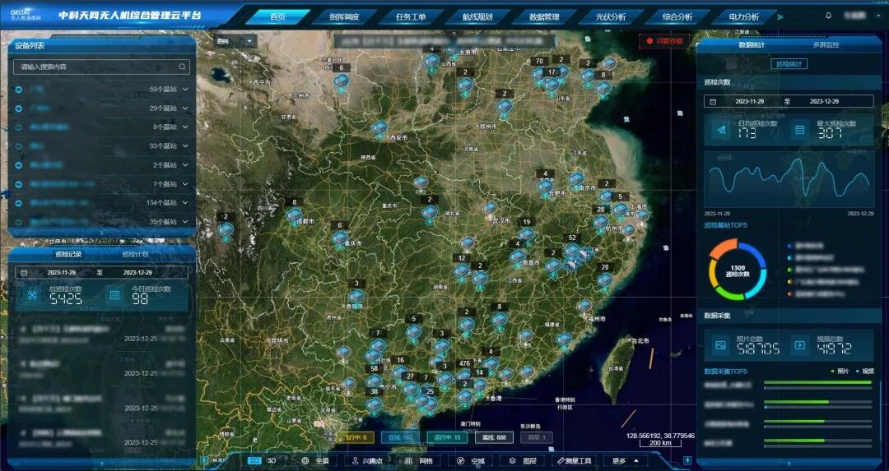Click the video play icon beside 视频总数
The width and height of the screenshot is (889, 471).
[x=799, y=344]
